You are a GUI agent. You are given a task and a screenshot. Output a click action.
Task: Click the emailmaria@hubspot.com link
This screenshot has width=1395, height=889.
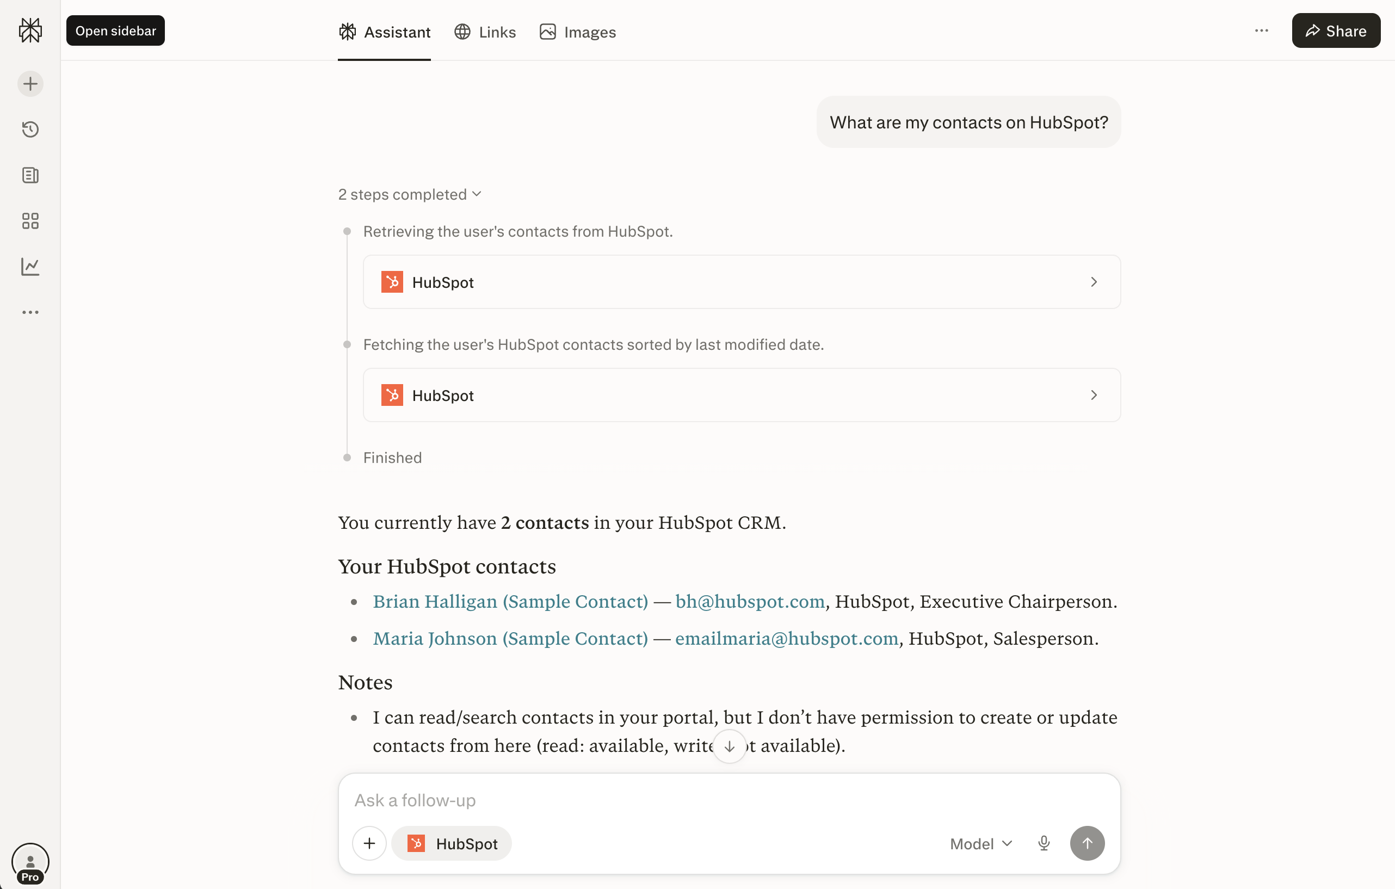[x=787, y=638]
